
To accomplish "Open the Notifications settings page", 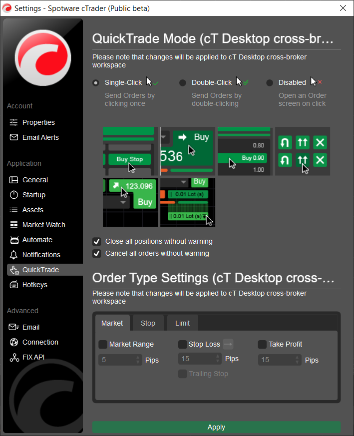I will [41, 255].
